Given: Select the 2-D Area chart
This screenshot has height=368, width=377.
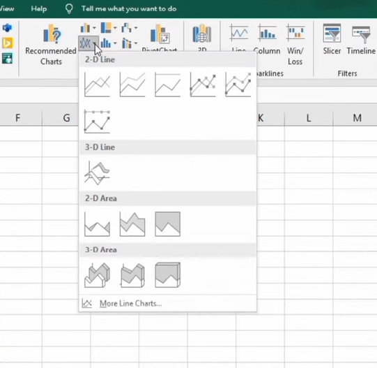Looking at the screenshot, I should [x=97, y=224].
